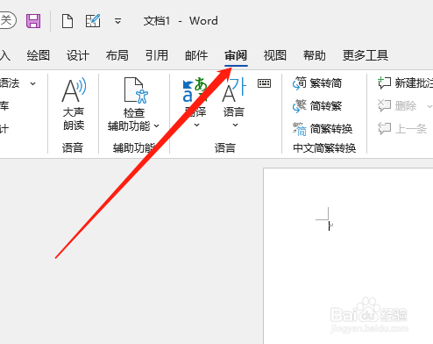Image resolution: width=433 pixels, height=344 pixels.
Task: Click 新建批注 new comment button
Action: [x=405, y=83]
